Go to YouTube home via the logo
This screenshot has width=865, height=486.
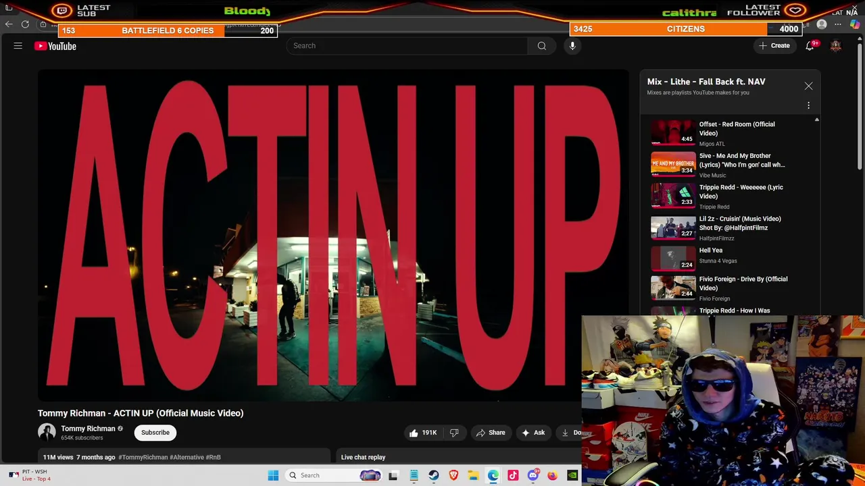click(55, 46)
